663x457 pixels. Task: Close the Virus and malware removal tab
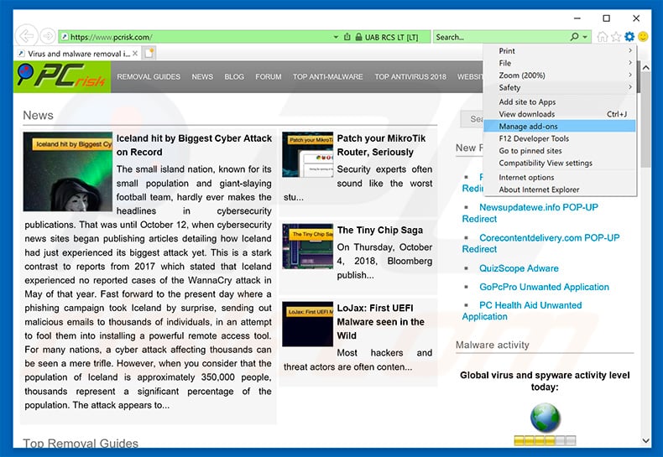(x=135, y=54)
